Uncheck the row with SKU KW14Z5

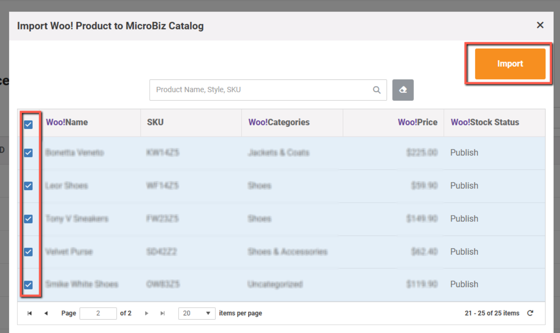pyautogui.click(x=28, y=153)
